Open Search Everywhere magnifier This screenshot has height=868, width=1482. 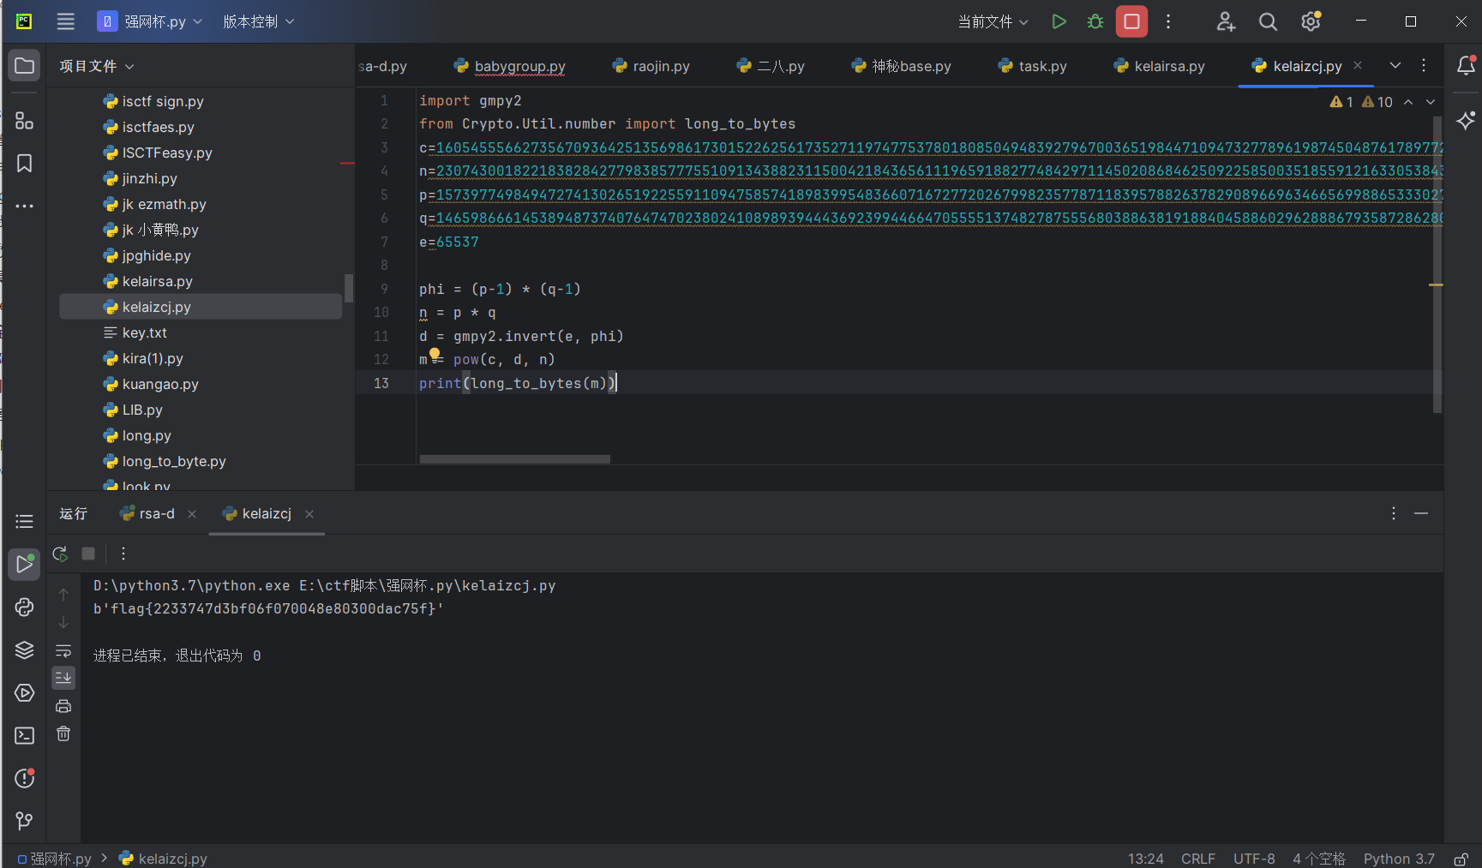click(1268, 21)
